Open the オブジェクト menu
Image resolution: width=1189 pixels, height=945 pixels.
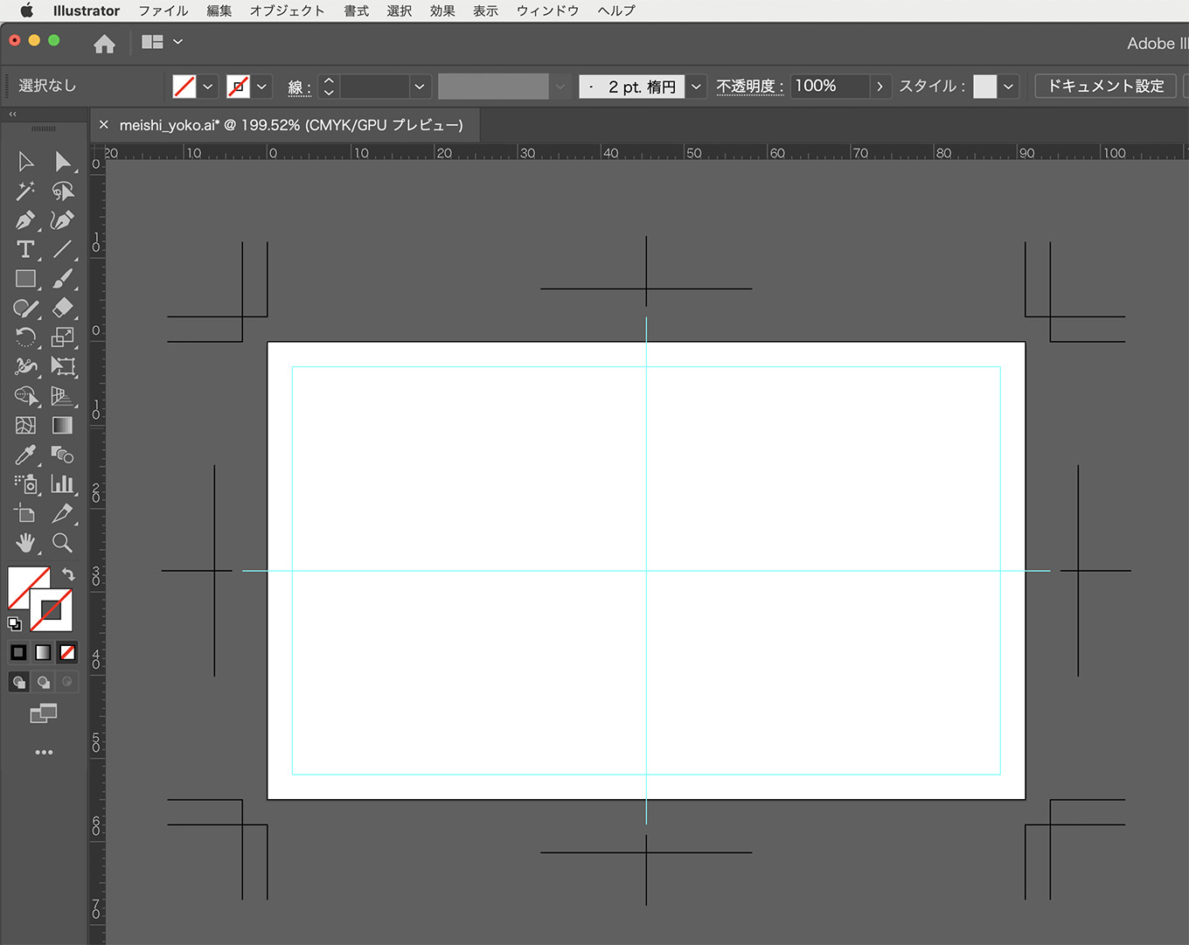pos(287,10)
